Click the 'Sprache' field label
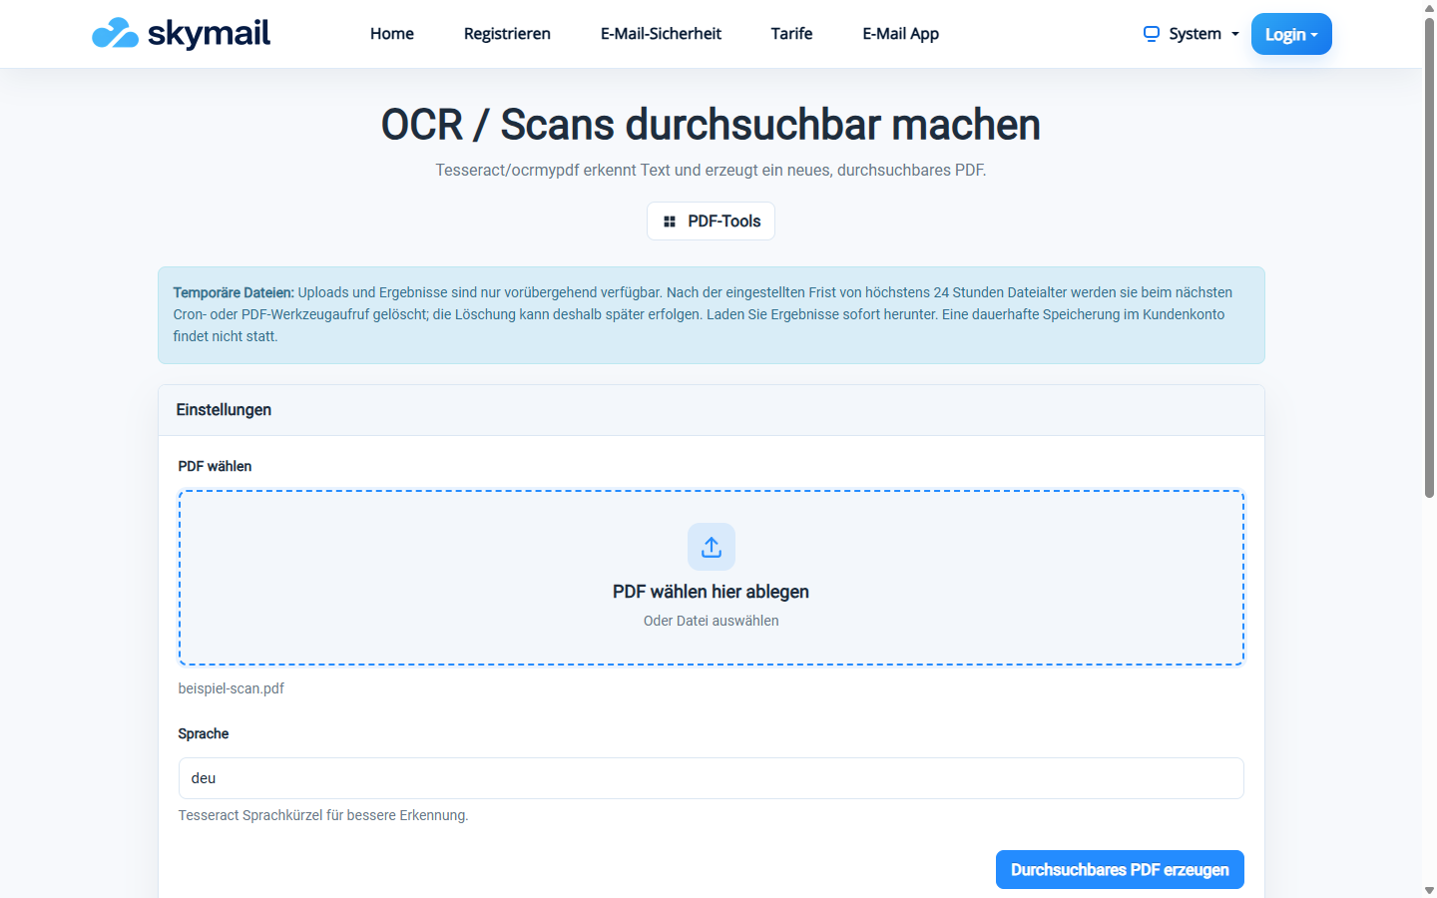The width and height of the screenshot is (1437, 898). [204, 733]
